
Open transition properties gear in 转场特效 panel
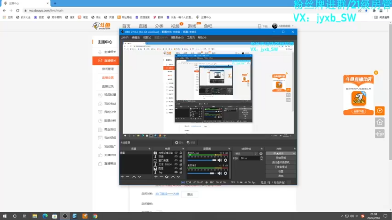coord(261,154)
